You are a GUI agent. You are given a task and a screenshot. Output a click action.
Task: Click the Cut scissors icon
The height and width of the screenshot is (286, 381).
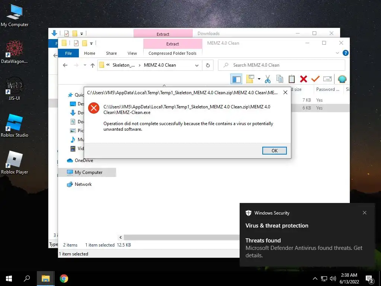(268, 79)
